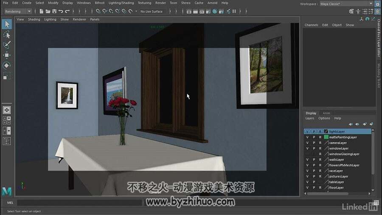Activate the Lasso Select tool

[x=7, y=34]
